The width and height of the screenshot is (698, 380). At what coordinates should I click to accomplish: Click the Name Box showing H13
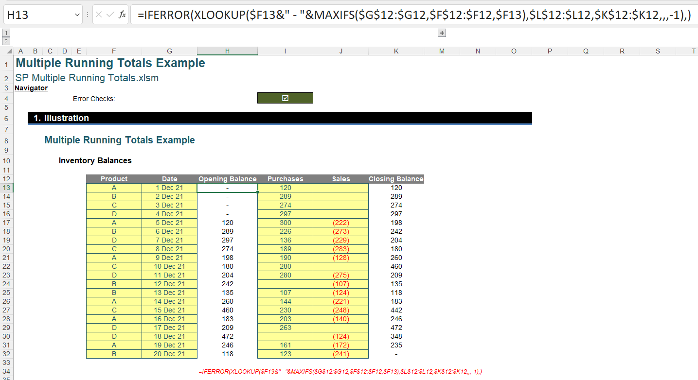coord(39,15)
